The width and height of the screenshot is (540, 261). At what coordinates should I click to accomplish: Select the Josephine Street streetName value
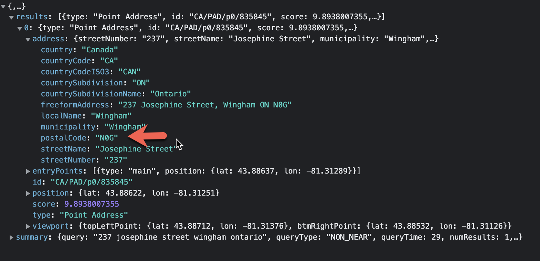point(134,149)
